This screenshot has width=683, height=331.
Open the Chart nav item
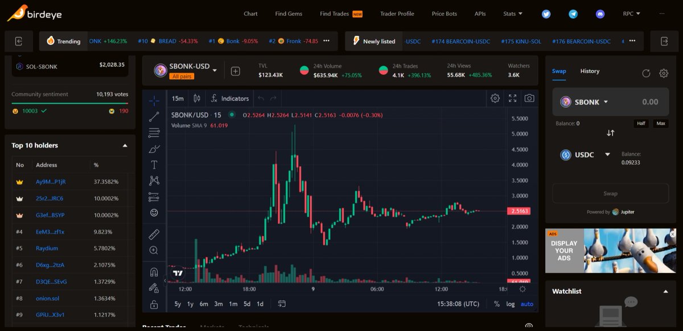pos(250,14)
